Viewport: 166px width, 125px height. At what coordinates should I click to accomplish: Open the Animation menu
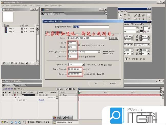(39, 5)
